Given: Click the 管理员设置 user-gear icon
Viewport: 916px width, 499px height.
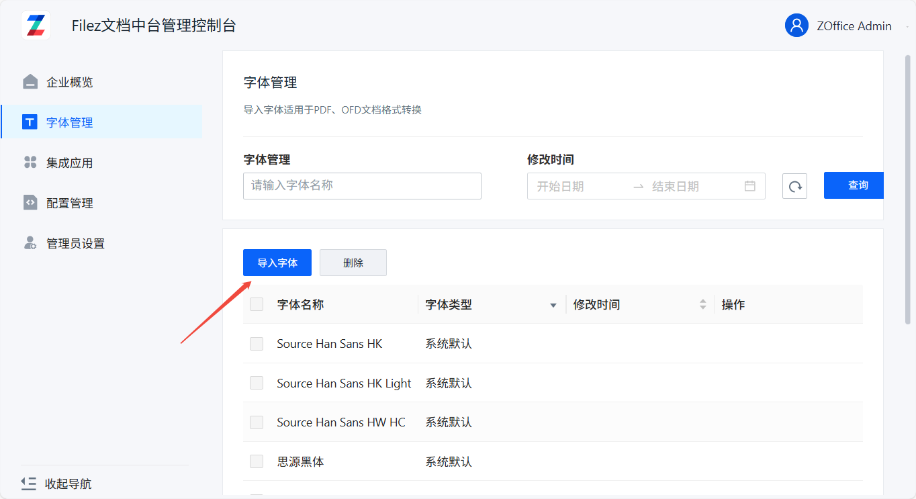Looking at the screenshot, I should coord(30,243).
